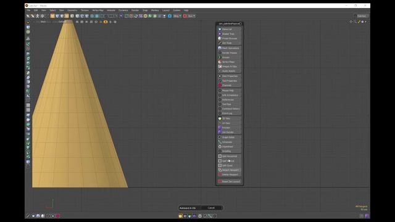Open 3D View from the palette
Image resolution: width=395 pixels, height=222 pixels.
[x=229, y=118]
